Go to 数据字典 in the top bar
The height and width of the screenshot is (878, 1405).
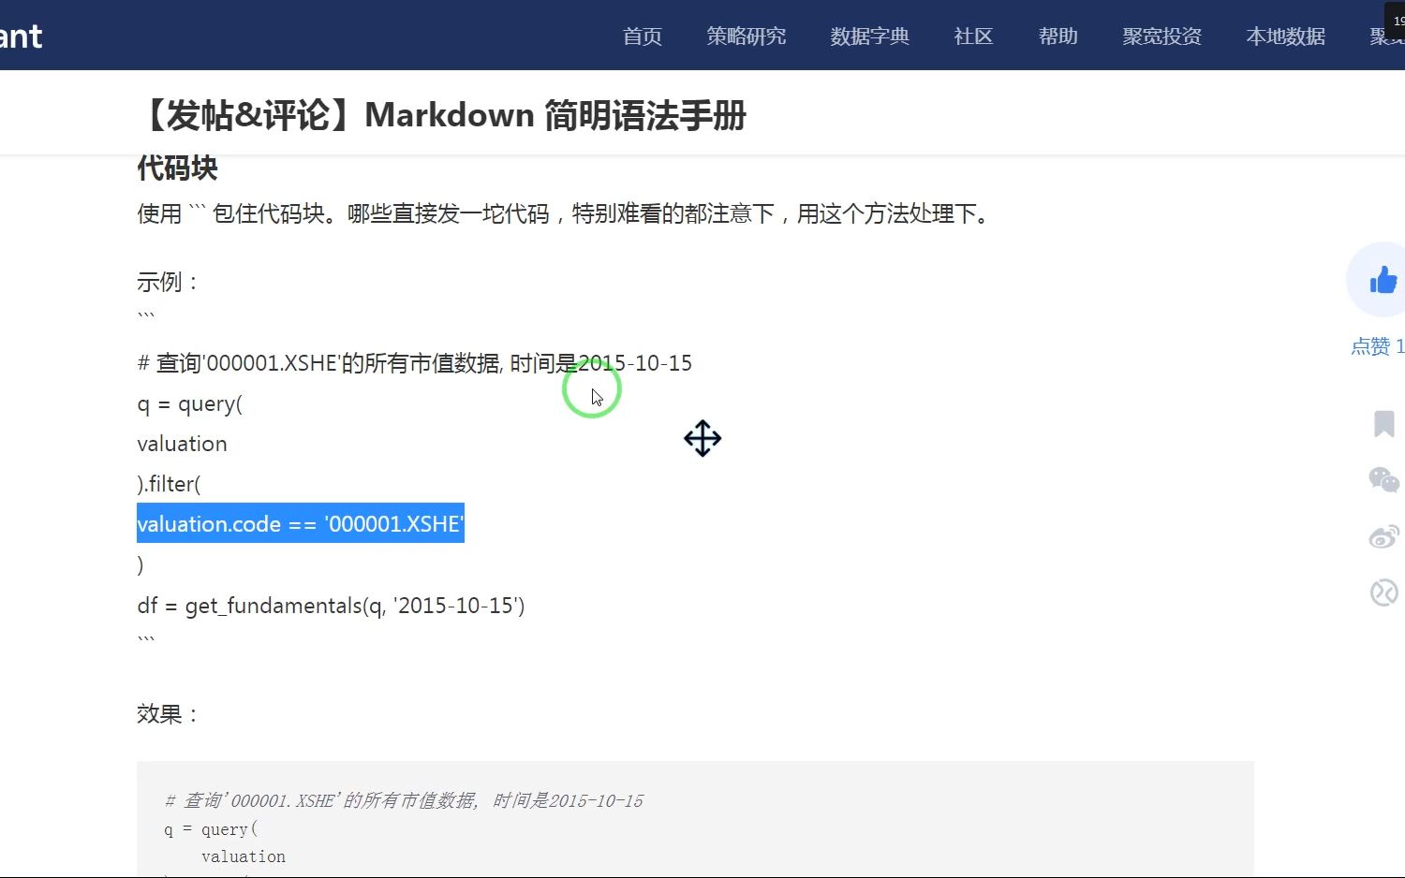coord(870,37)
